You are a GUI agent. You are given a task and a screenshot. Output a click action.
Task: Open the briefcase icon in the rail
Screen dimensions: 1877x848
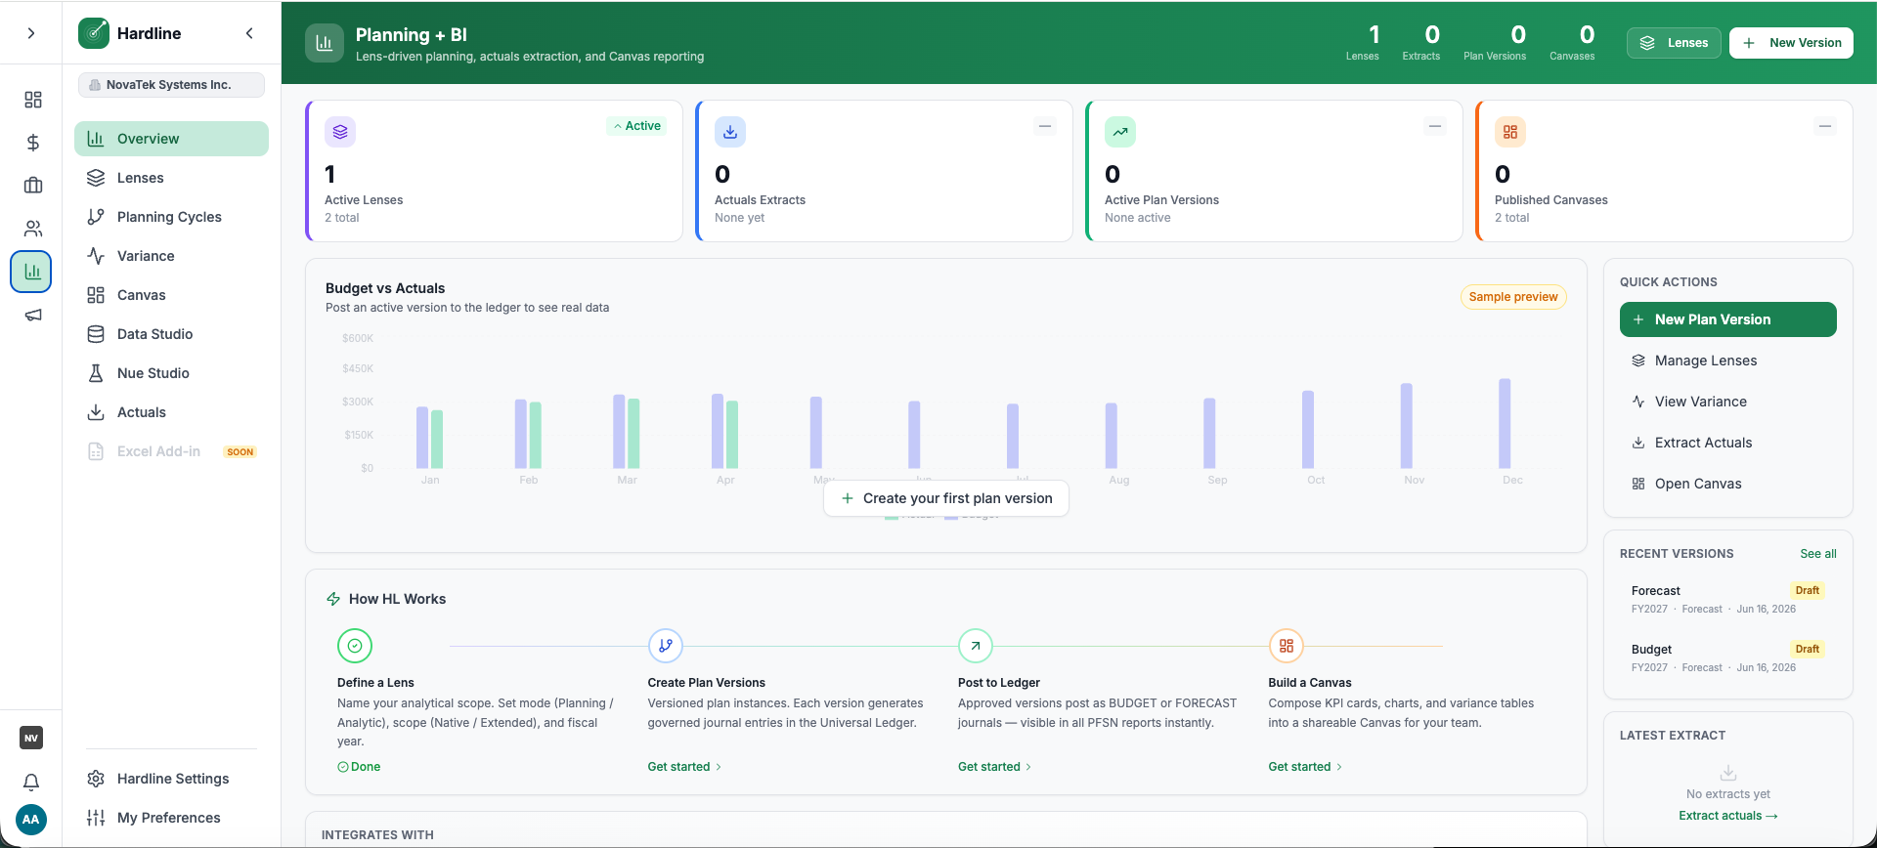coord(33,186)
